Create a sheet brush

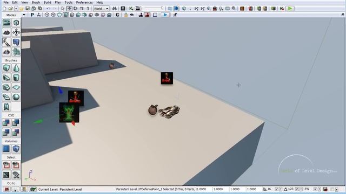coord(16,87)
